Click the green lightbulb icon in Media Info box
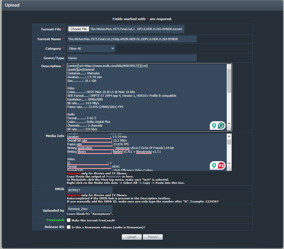The image size is (284, 249). (214, 165)
